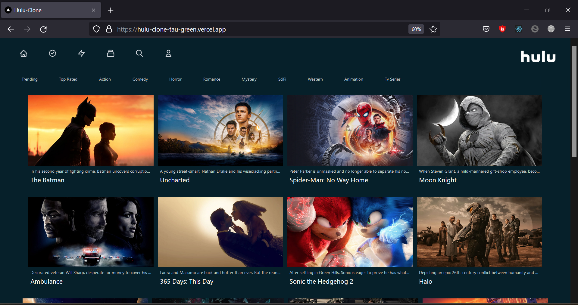578x305 pixels.
Task: Switch to the Horror genre
Action: [175, 79]
